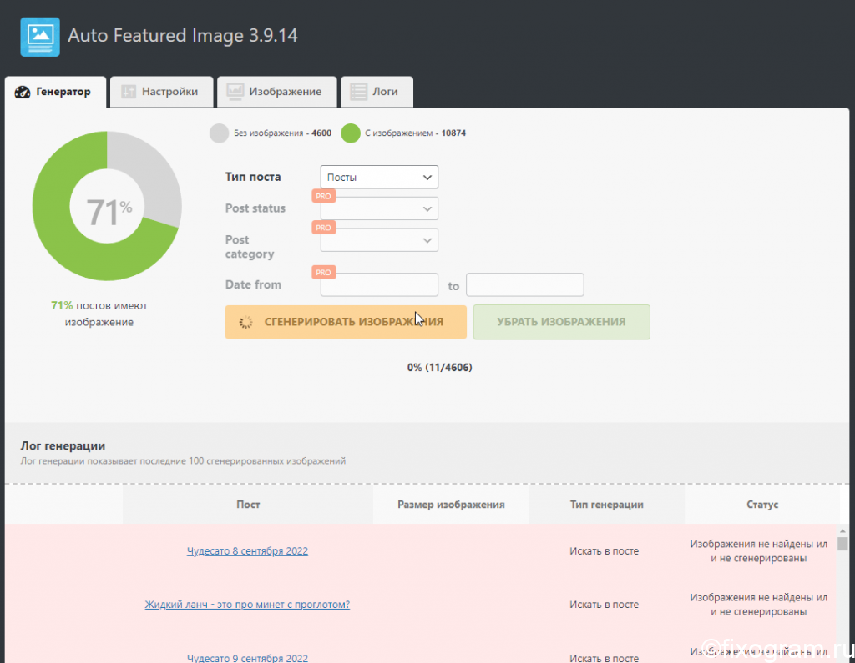Click the Auto Featured Image plugin logo

[x=40, y=37]
